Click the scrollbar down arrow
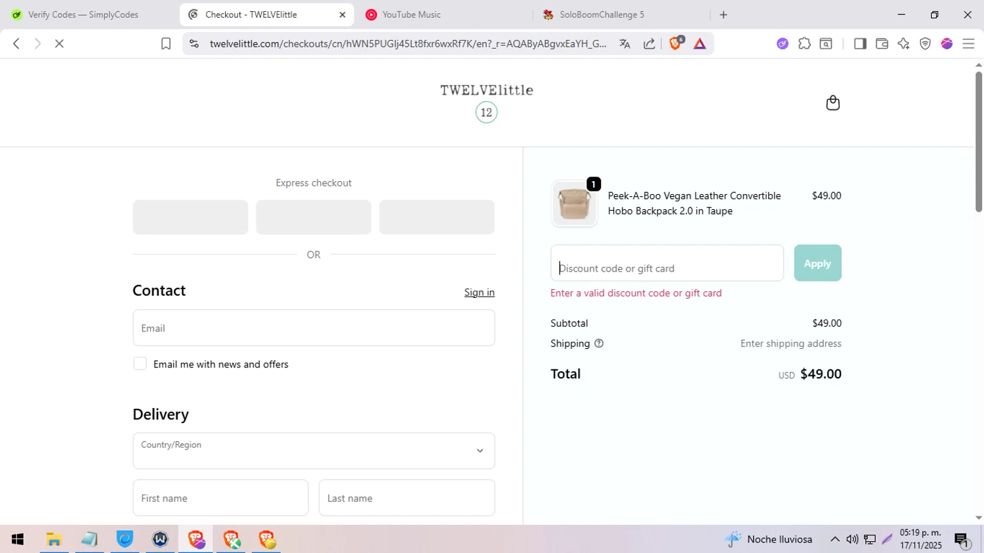Viewport: 984px width, 553px height. click(x=978, y=518)
